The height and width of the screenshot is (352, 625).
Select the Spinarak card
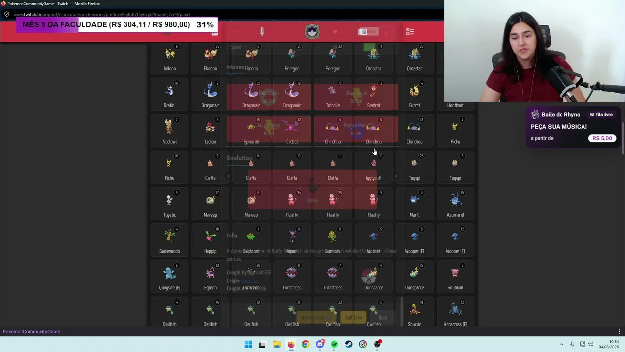(x=251, y=132)
